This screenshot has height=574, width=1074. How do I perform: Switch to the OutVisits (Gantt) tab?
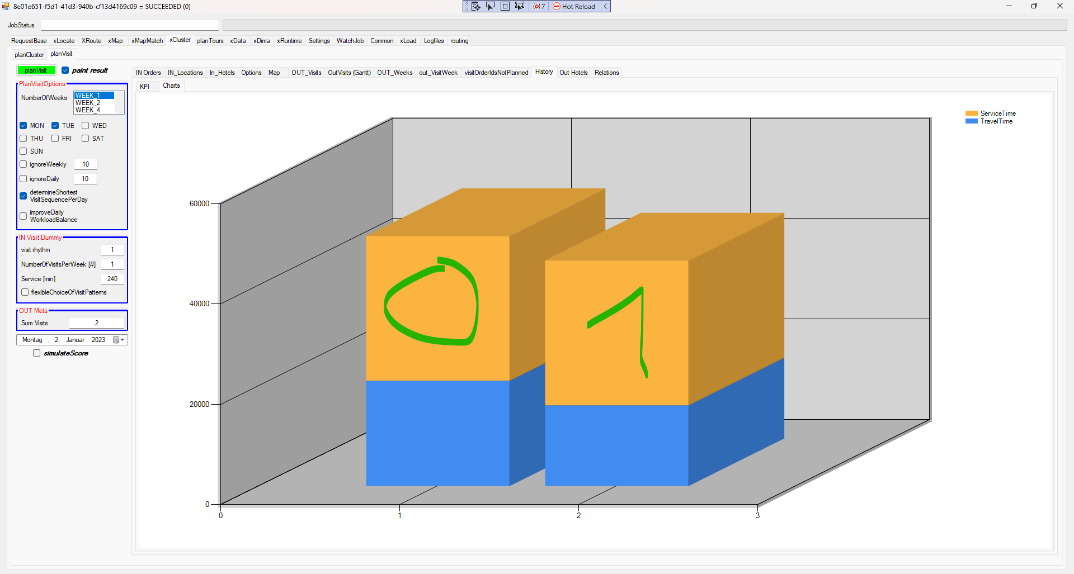point(349,73)
